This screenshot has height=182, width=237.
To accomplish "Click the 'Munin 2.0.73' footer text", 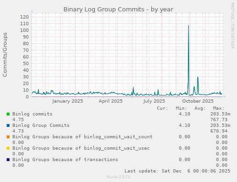I will 118,177.
